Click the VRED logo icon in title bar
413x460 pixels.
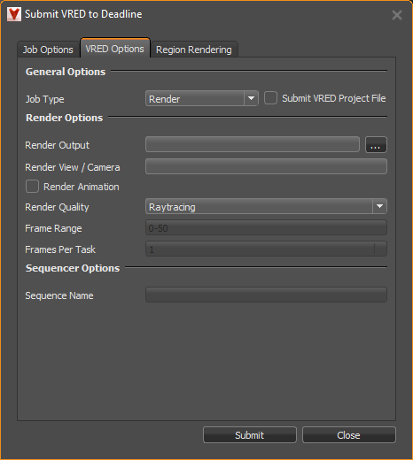pyautogui.click(x=14, y=14)
